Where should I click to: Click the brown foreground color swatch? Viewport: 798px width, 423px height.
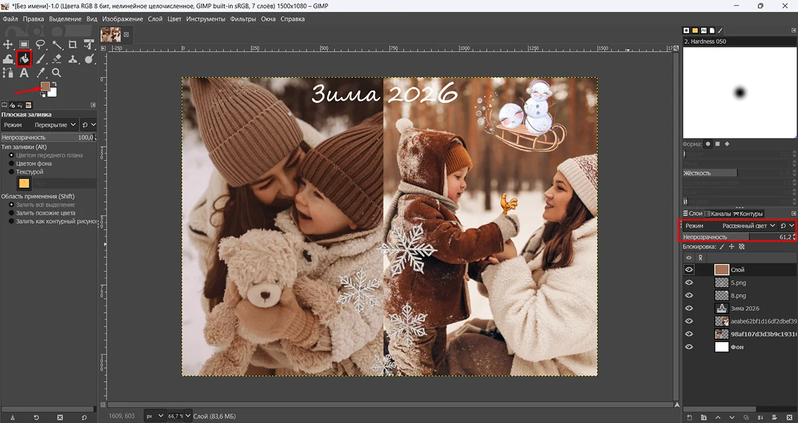pyautogui.click(x=45, y=86)
